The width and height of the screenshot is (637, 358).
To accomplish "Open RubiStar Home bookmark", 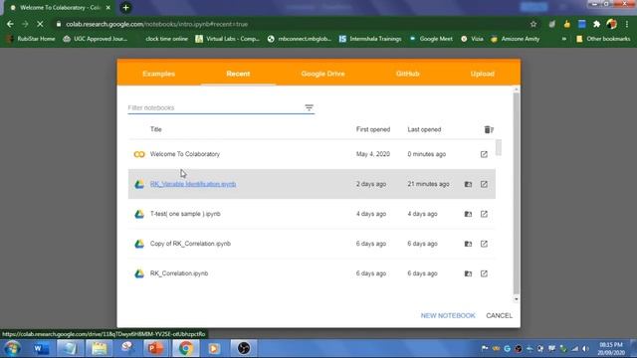I will click(31, 39).
